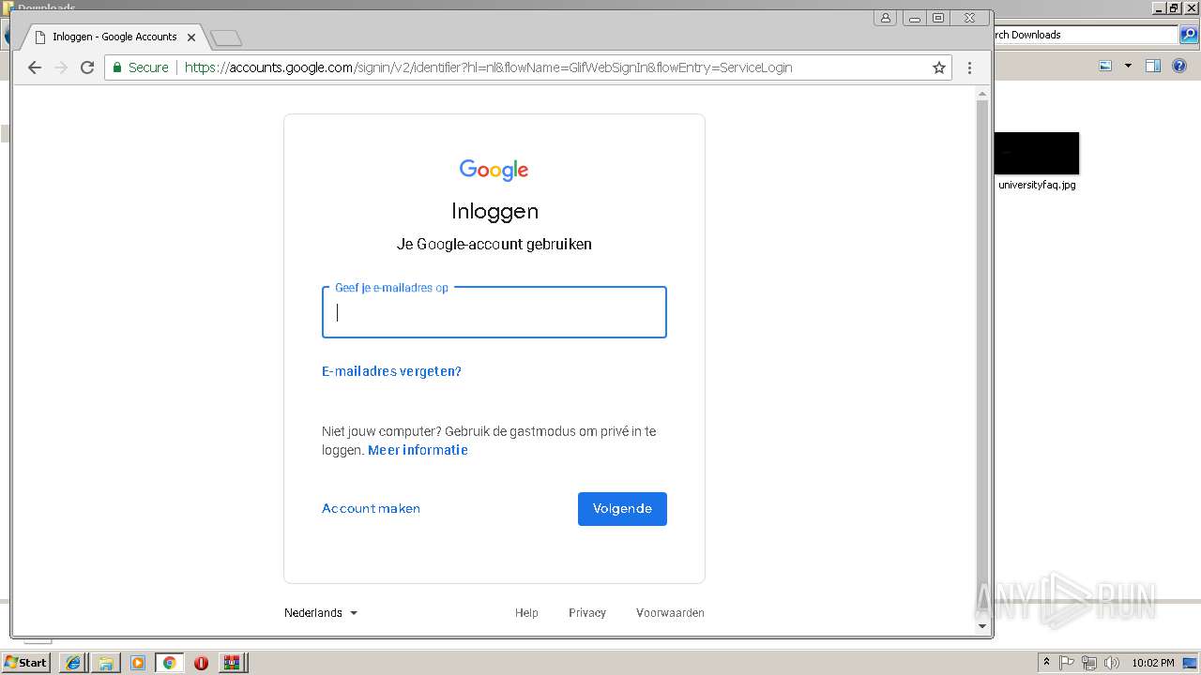This screenshot has height=675, width=1201.
Task: Select the Inloggen - Google Accounts tab
Action: point(113,37)
